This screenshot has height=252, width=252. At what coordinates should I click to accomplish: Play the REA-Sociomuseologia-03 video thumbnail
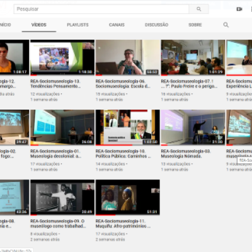pyautogui.click(x=193, y=127)
